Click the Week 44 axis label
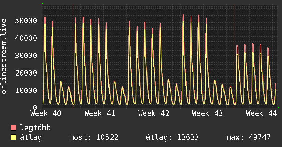 (x=261, y=113)
